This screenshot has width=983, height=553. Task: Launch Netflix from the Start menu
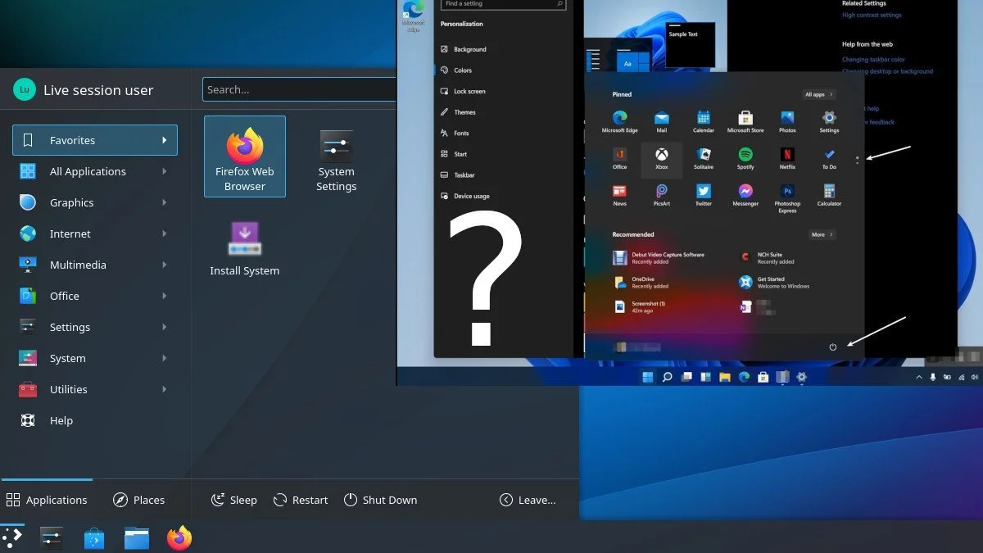[786, 158]
